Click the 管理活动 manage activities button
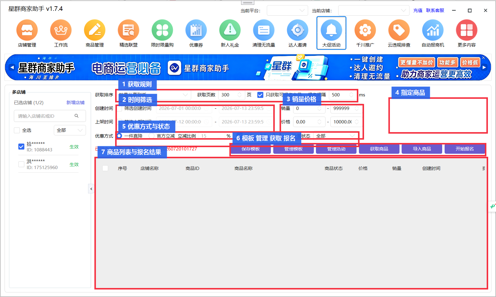The image size is (496, 297). [x=336, y=149]
